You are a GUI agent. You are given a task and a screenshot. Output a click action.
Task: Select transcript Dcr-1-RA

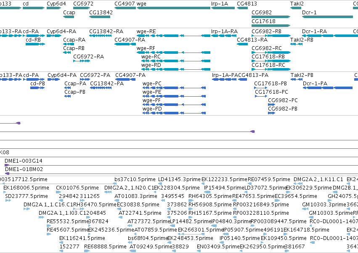330,36
